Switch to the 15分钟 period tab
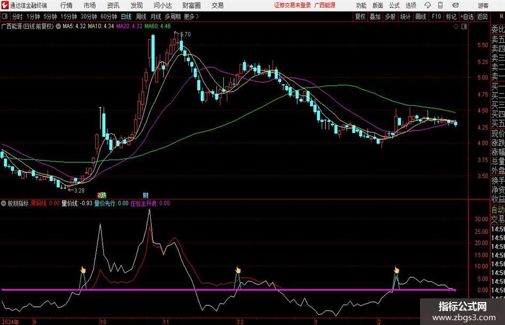The height and width of the screenshot is (325, 505). (68, 17)
